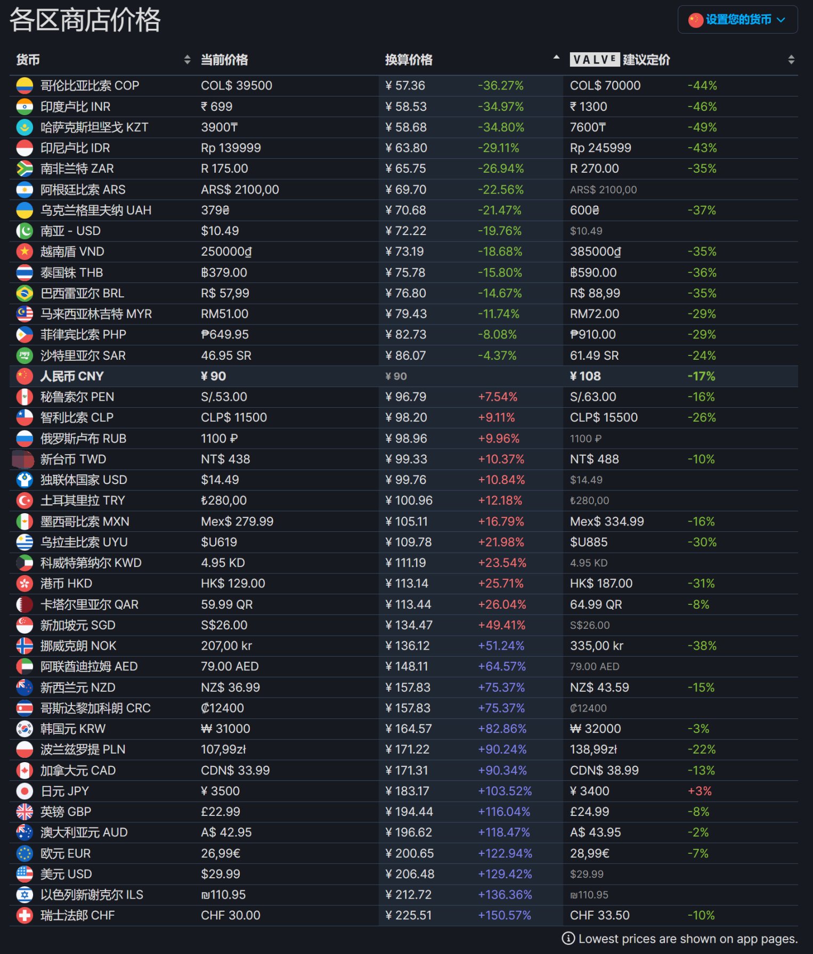The image size is (813, 954).
Task: Click the ¥ 3400 suggested price for JPY
Action: pyautogui.click(x=590, y=791)
